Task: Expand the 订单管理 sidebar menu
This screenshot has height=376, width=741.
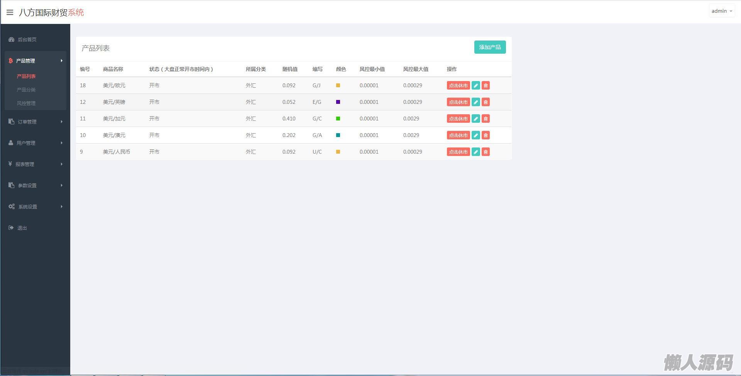Action: click(35, 122)
